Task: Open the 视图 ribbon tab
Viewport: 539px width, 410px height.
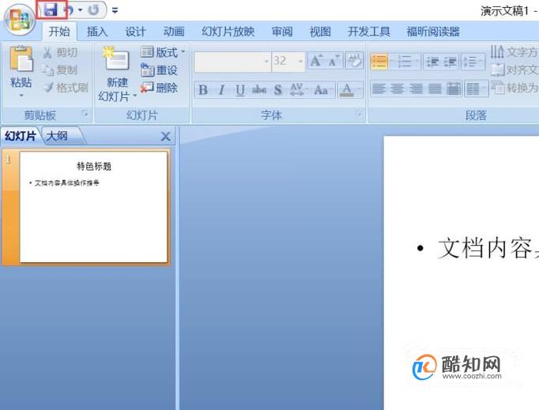Action: [320, 32]
